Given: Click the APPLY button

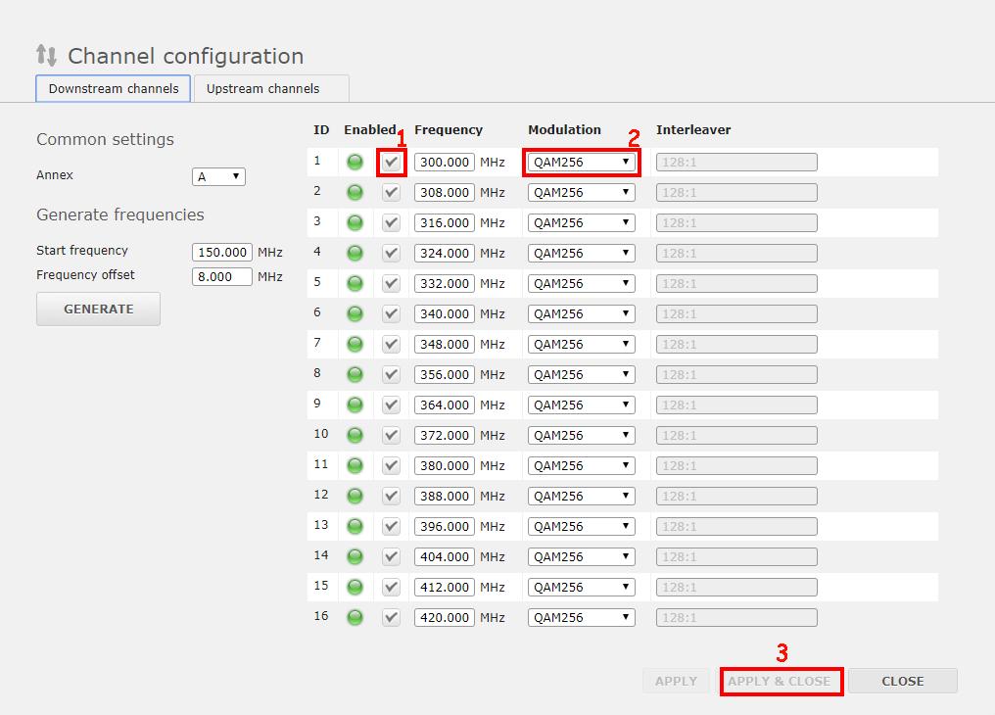Looking at the screenshot, I should coord(676,682).
